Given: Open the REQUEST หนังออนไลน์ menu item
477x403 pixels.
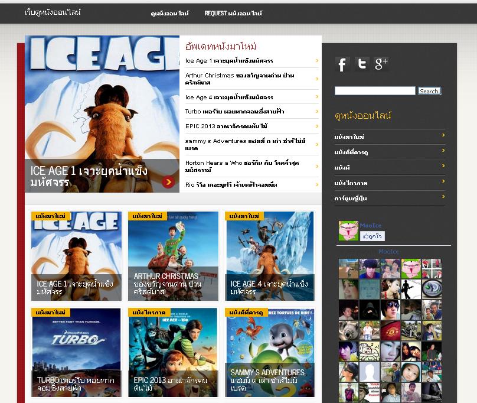Looking at the screenshot, I should [x=233, y=14].
